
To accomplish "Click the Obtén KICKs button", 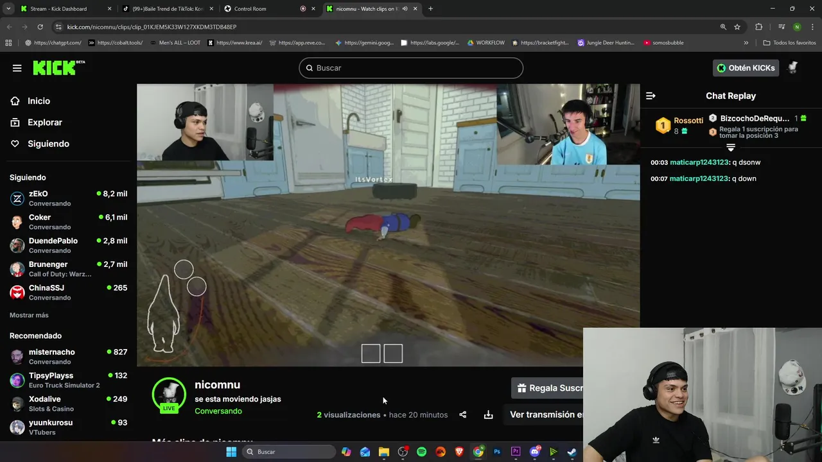I will (x=746, y=68).
